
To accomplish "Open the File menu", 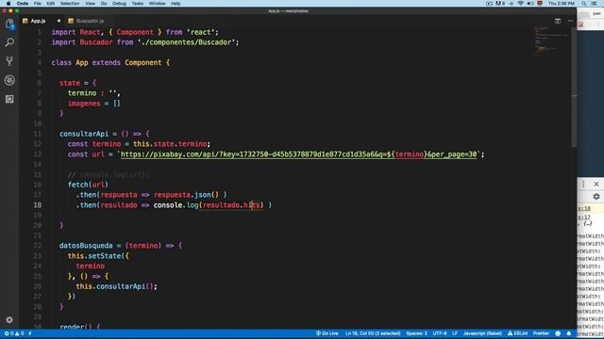I will (38, 4).
